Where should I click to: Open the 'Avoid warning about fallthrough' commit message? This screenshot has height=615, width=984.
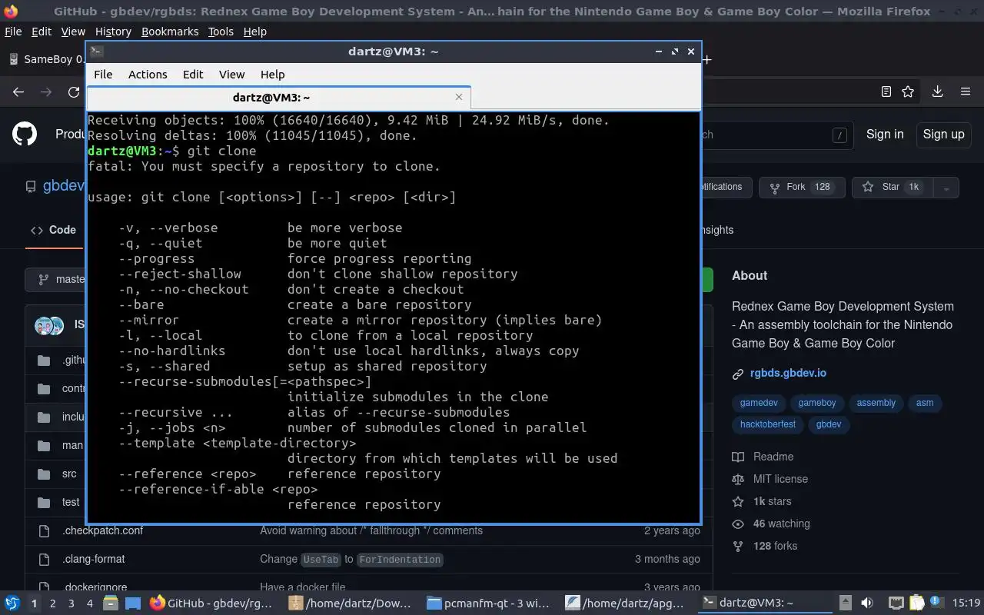(371, 530)
